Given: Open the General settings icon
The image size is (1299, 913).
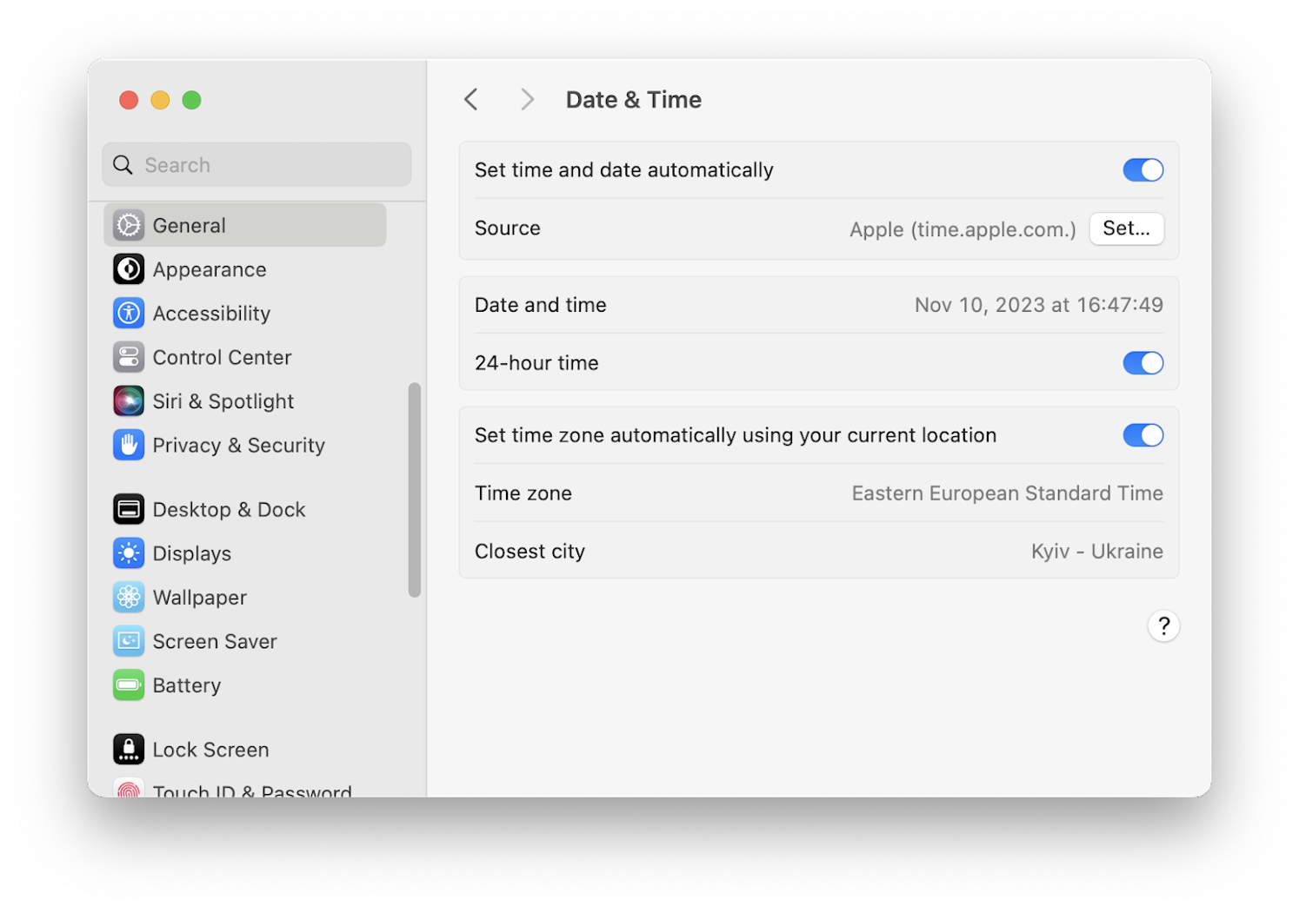Looking at the screenshot, I should tap(128, 224).
